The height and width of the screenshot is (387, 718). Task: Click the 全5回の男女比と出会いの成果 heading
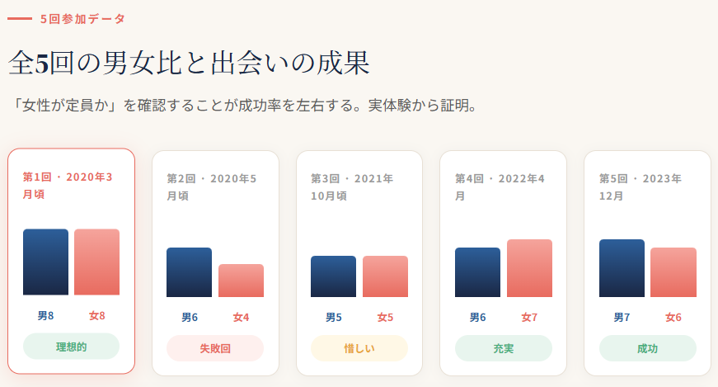[188, 64]
